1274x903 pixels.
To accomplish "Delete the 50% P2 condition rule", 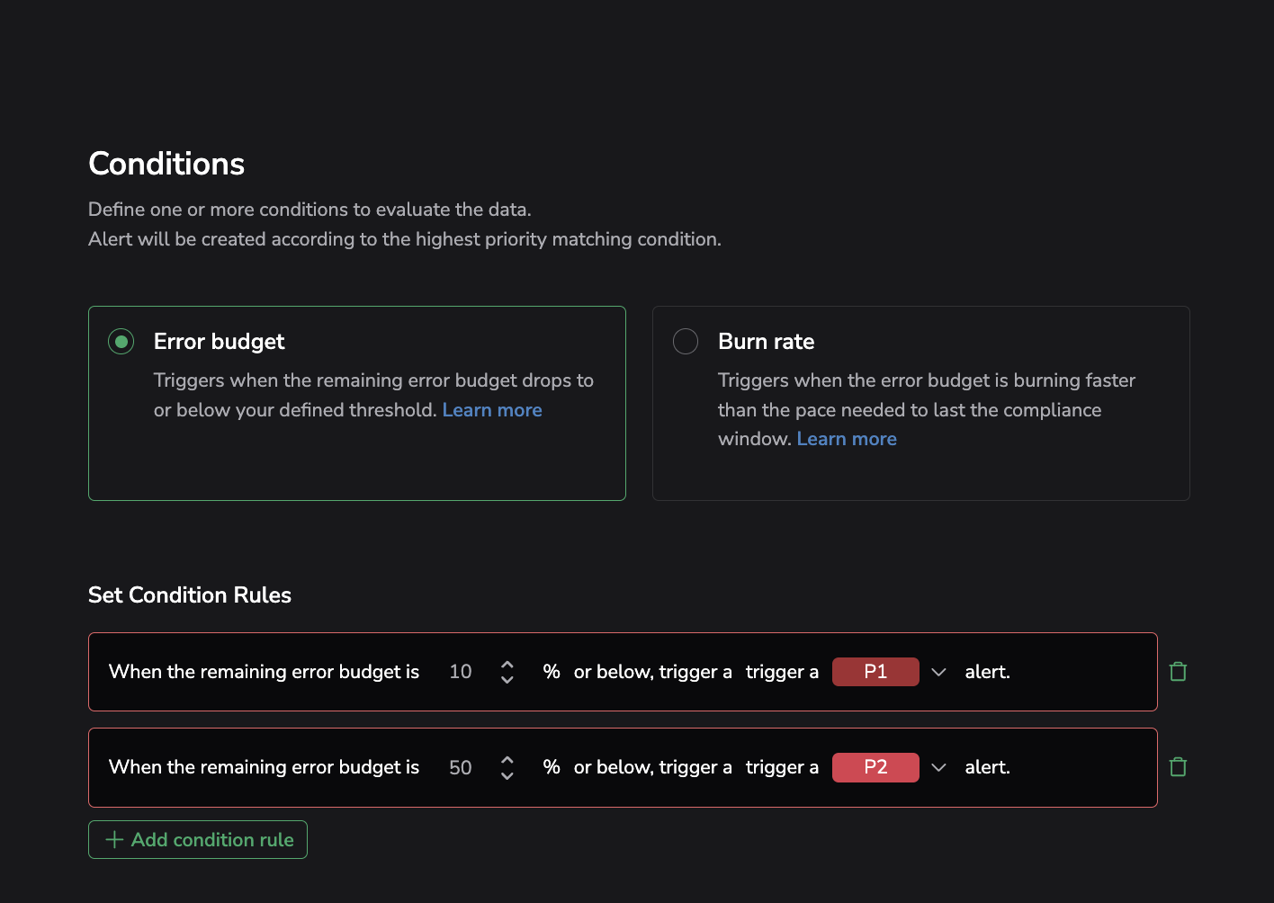I will [x=1178, y=767].
